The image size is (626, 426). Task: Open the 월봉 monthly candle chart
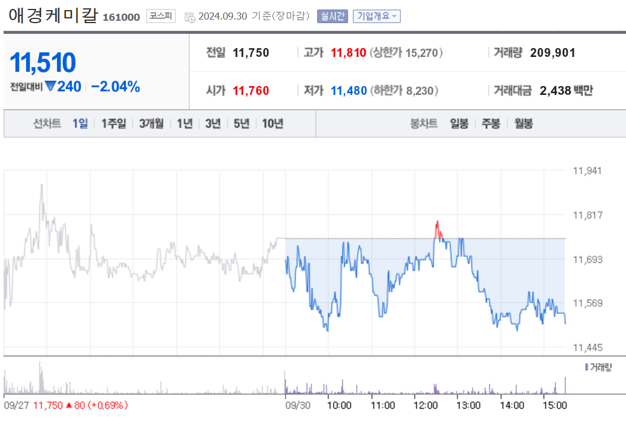(x=523, y=123)
